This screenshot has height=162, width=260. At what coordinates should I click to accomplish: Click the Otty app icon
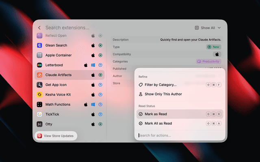click(x=39, y=124)
